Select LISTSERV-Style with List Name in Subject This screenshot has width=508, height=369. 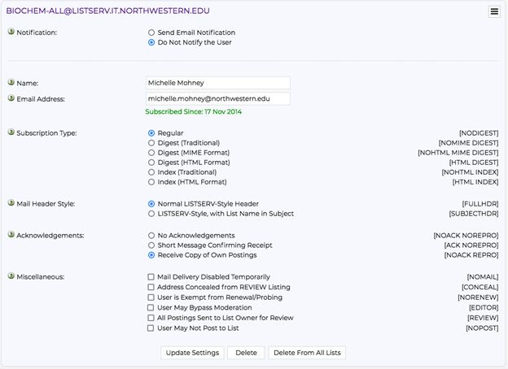[151, 214]
